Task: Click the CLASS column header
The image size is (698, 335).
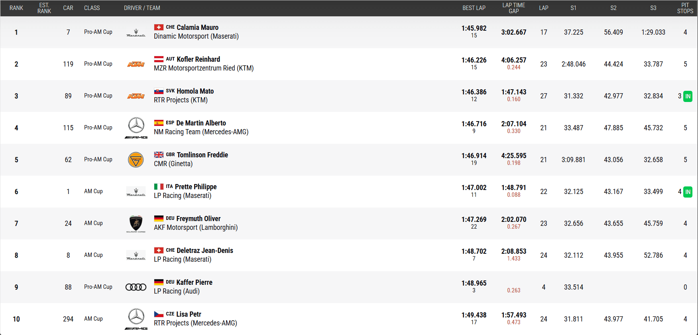Action: click(x=92, y=8)
